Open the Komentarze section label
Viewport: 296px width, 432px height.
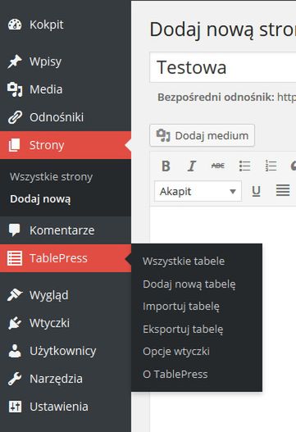tap(62, 230)
